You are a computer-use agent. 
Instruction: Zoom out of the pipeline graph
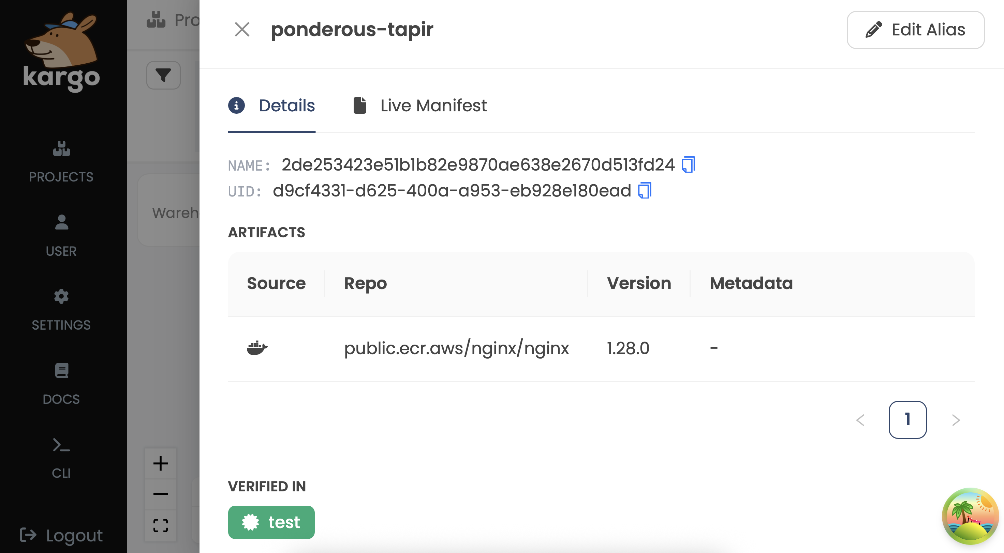pyautogui.click(x=161, y=494)
